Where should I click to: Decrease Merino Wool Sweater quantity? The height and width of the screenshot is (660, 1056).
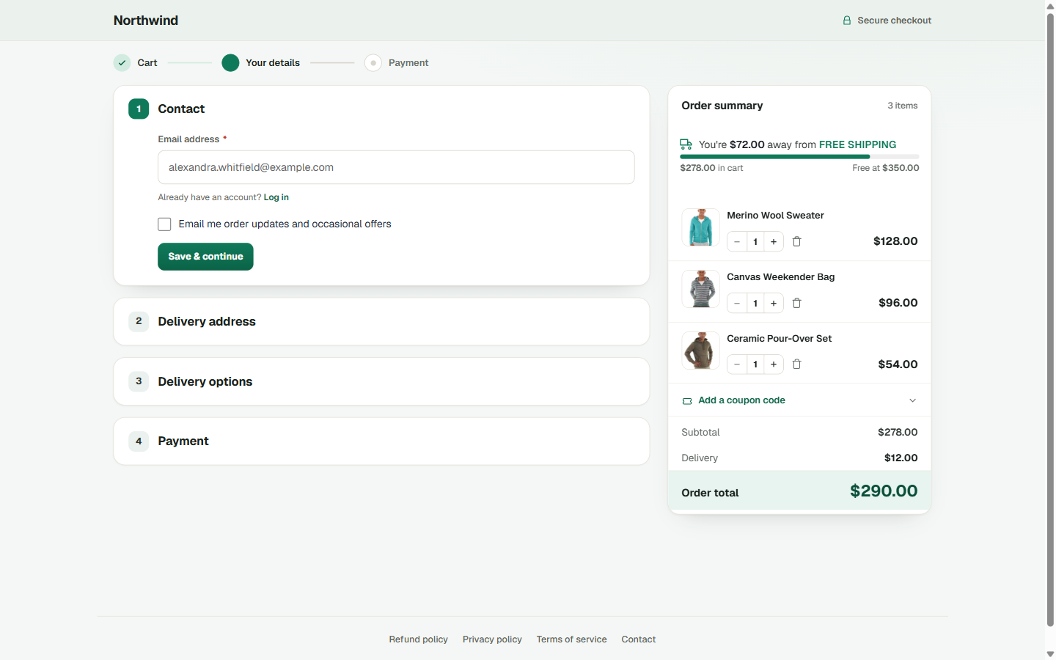[x=737, y=242]
